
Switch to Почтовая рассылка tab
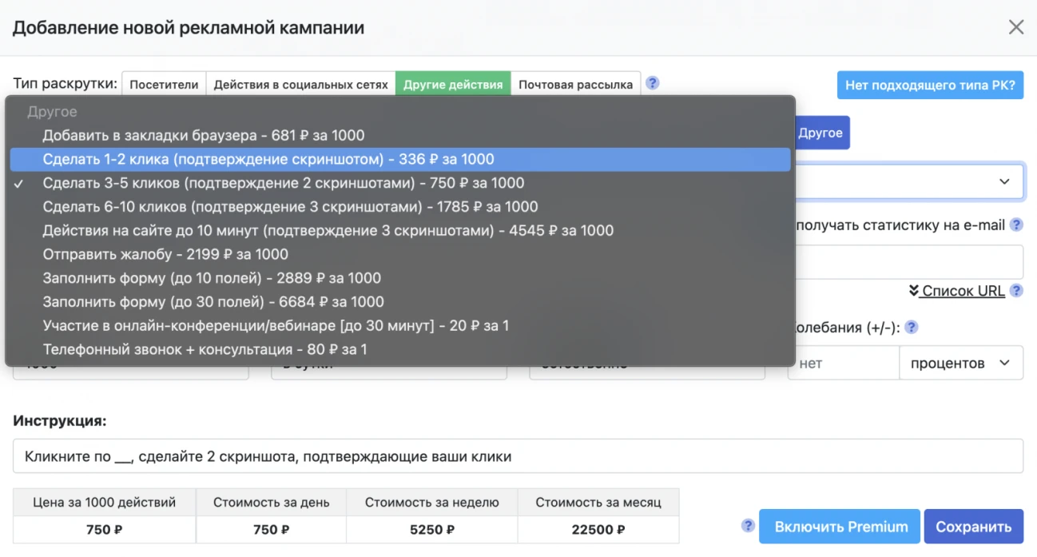click(575, 85)
